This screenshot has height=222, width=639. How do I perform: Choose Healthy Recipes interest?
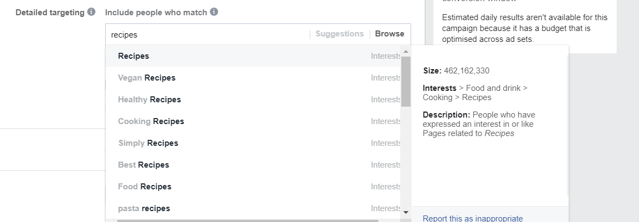click(x=253, y=100)
